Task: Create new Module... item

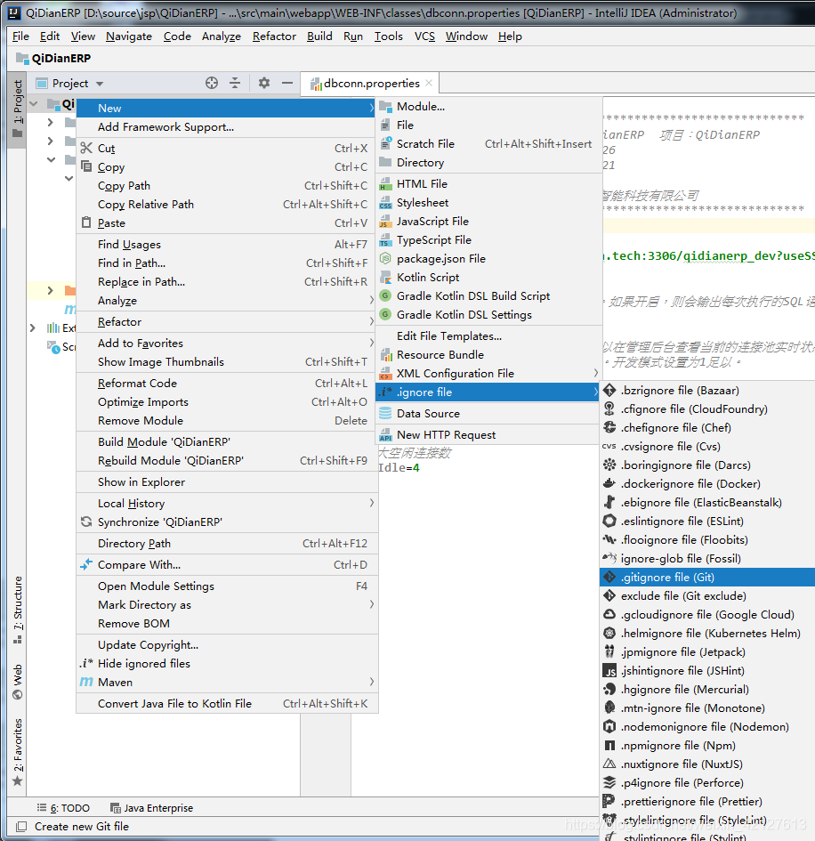Action: tap(488, 106)
